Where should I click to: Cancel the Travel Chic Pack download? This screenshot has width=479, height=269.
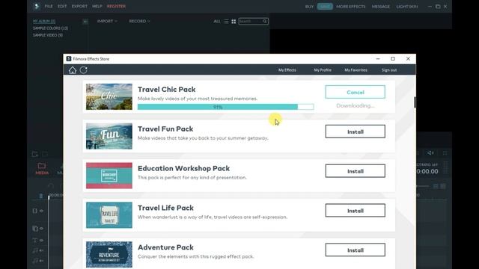[x=356, y=92]
